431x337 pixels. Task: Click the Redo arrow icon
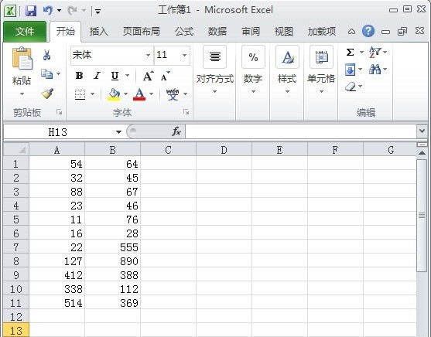coord(72,11)
